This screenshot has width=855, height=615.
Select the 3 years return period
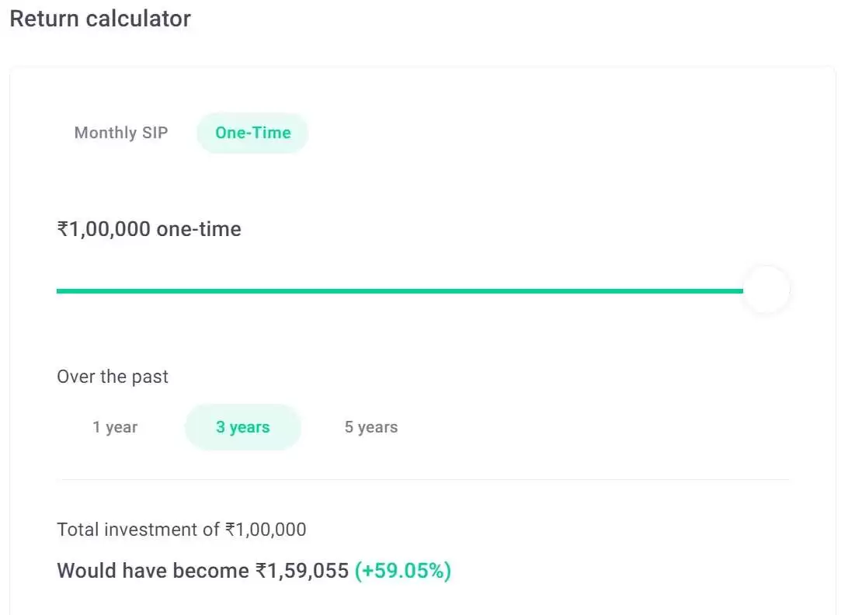click(x=242, y=426)
